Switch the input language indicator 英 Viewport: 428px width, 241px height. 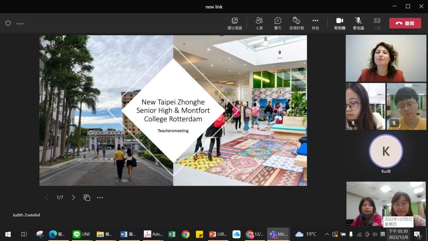click(383, 234)
